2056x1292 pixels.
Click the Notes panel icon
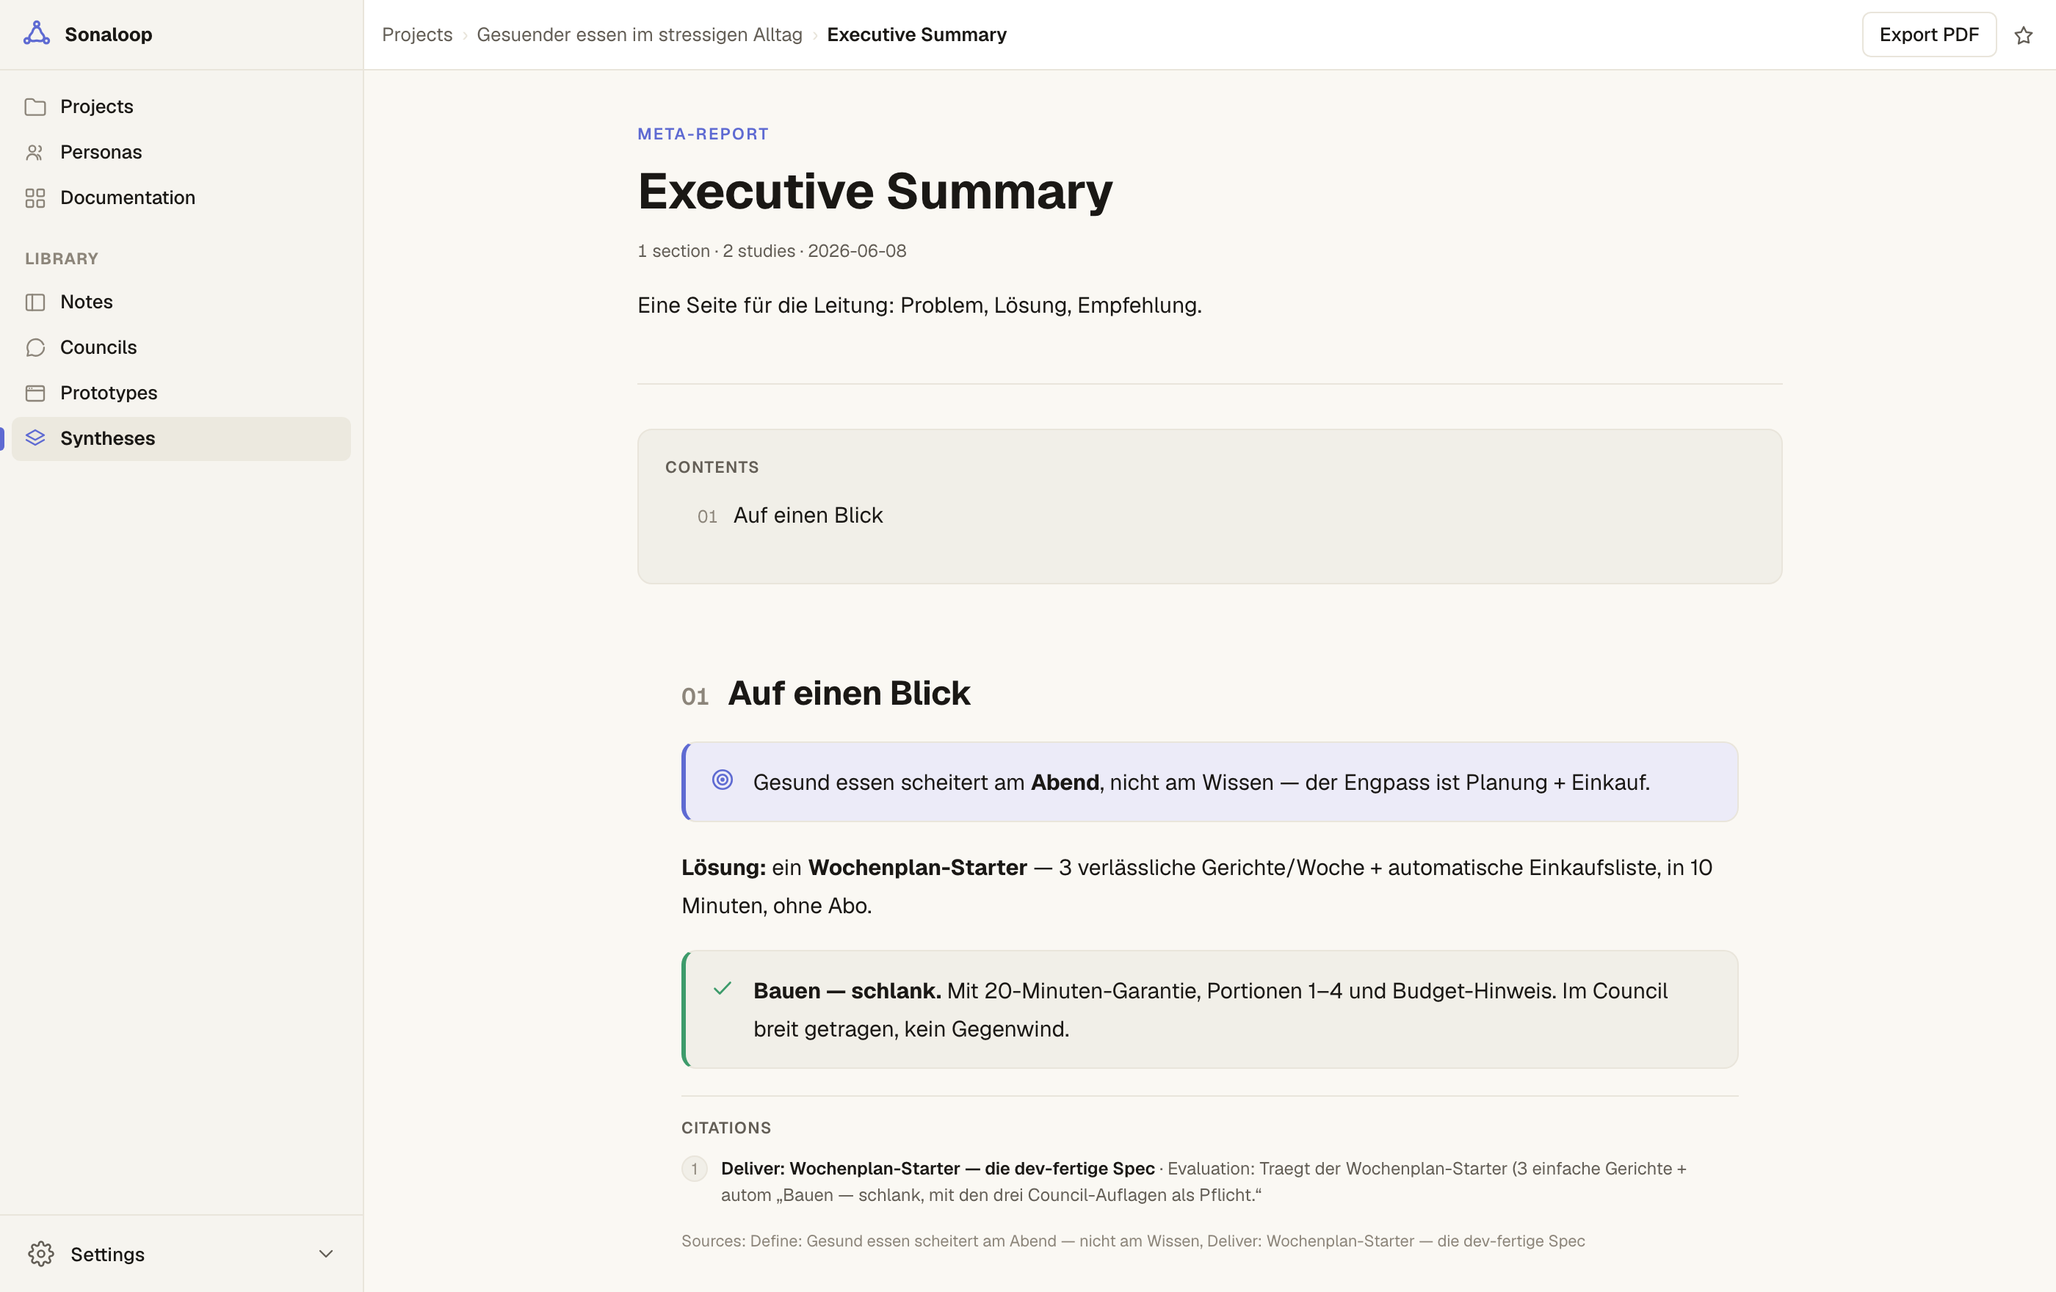click(35, 302)
